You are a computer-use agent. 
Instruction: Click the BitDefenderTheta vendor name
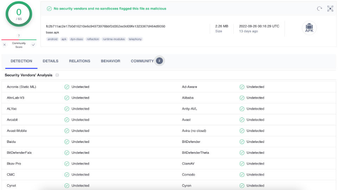click(x=195, y=153)
